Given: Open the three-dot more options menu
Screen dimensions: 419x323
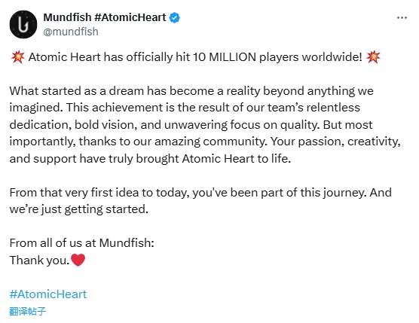Looking at the screenshot, I should [x=402, y=18].
